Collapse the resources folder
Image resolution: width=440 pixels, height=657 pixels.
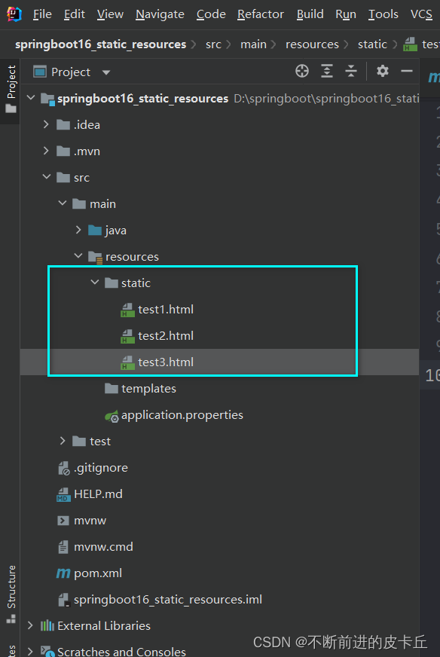[78, 255]
